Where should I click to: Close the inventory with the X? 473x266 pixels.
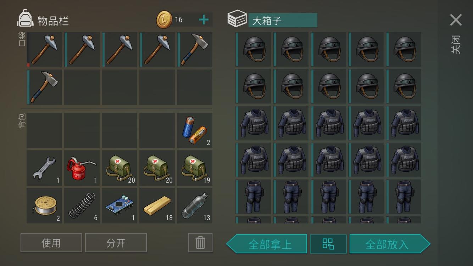click(x=456, y=20)
